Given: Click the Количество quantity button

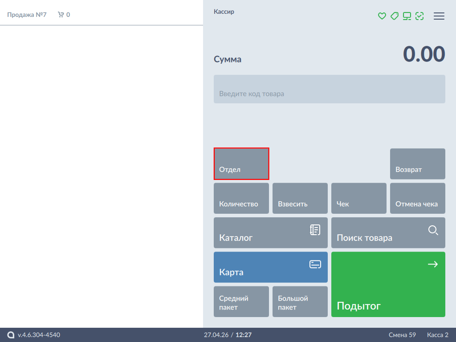Looking at the screenshot, I should pyautogui.click(x=241, y=198).
